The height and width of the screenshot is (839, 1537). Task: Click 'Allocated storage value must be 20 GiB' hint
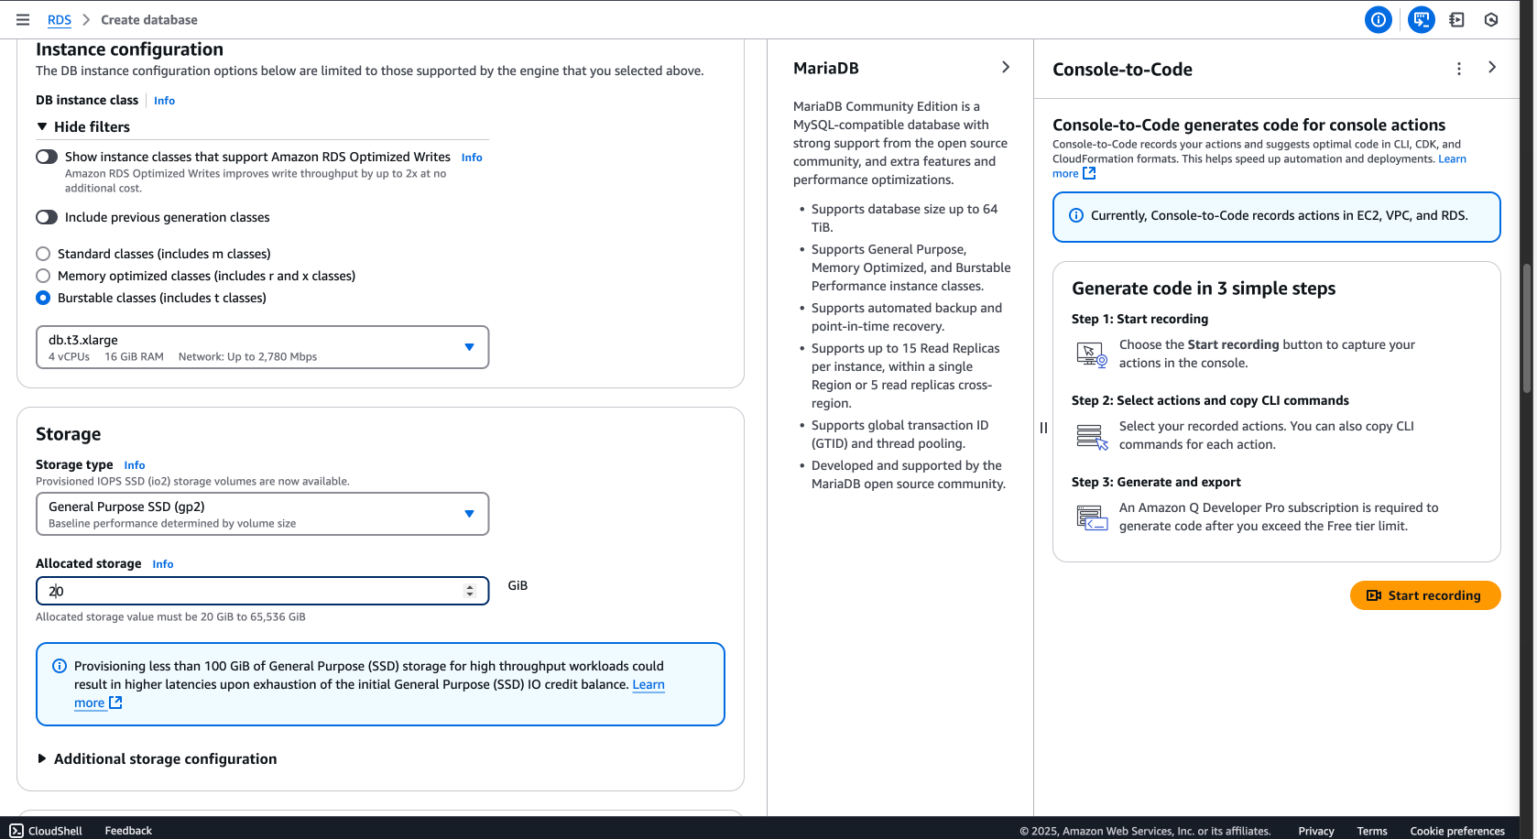(170, 617)
